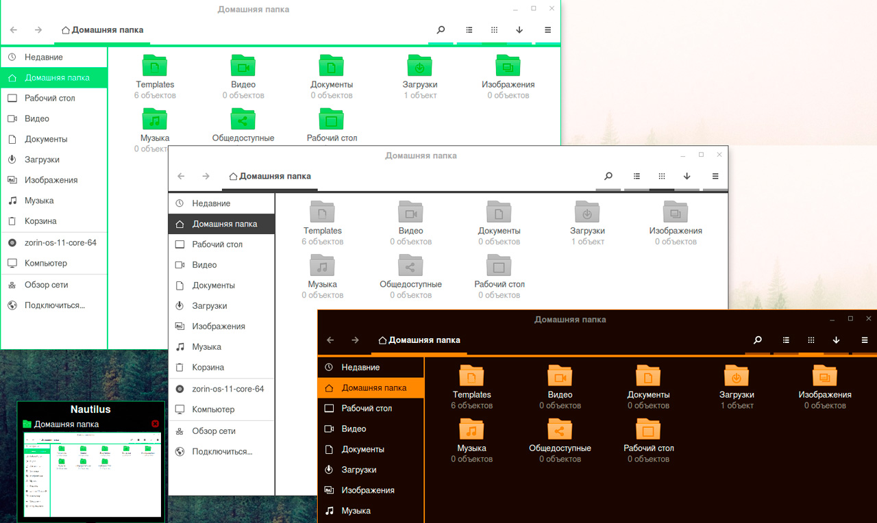Expand view options arrow in the green window

[x=519, y=30]
